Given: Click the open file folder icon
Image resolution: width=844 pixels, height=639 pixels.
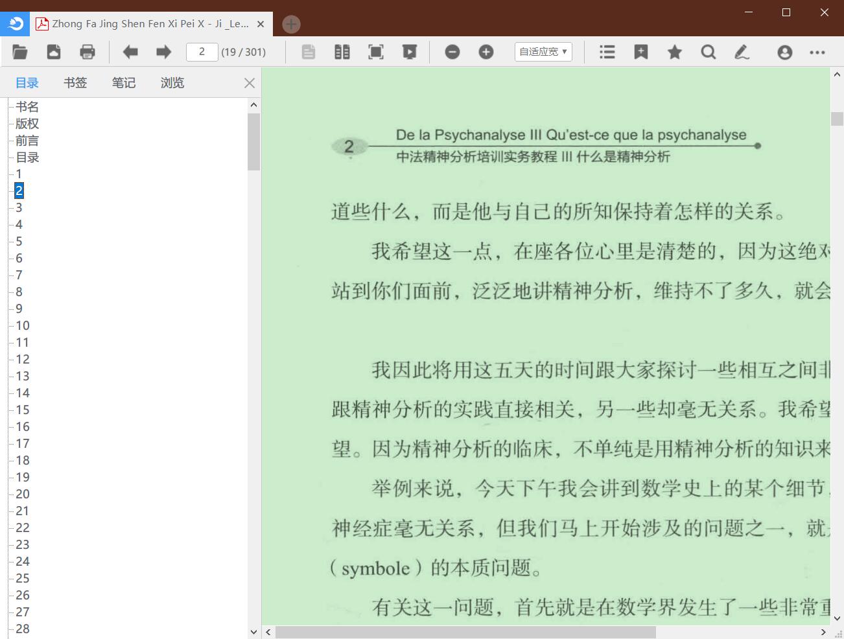Looking at the screenshot, I should click(x=20, y=52).
